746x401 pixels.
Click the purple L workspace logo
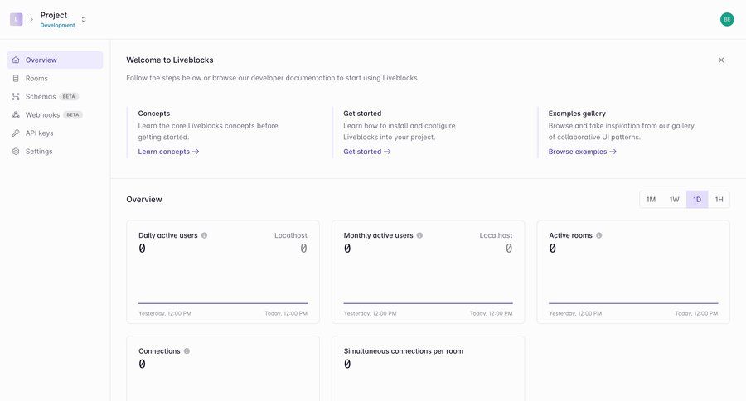[x=17, y=19]
